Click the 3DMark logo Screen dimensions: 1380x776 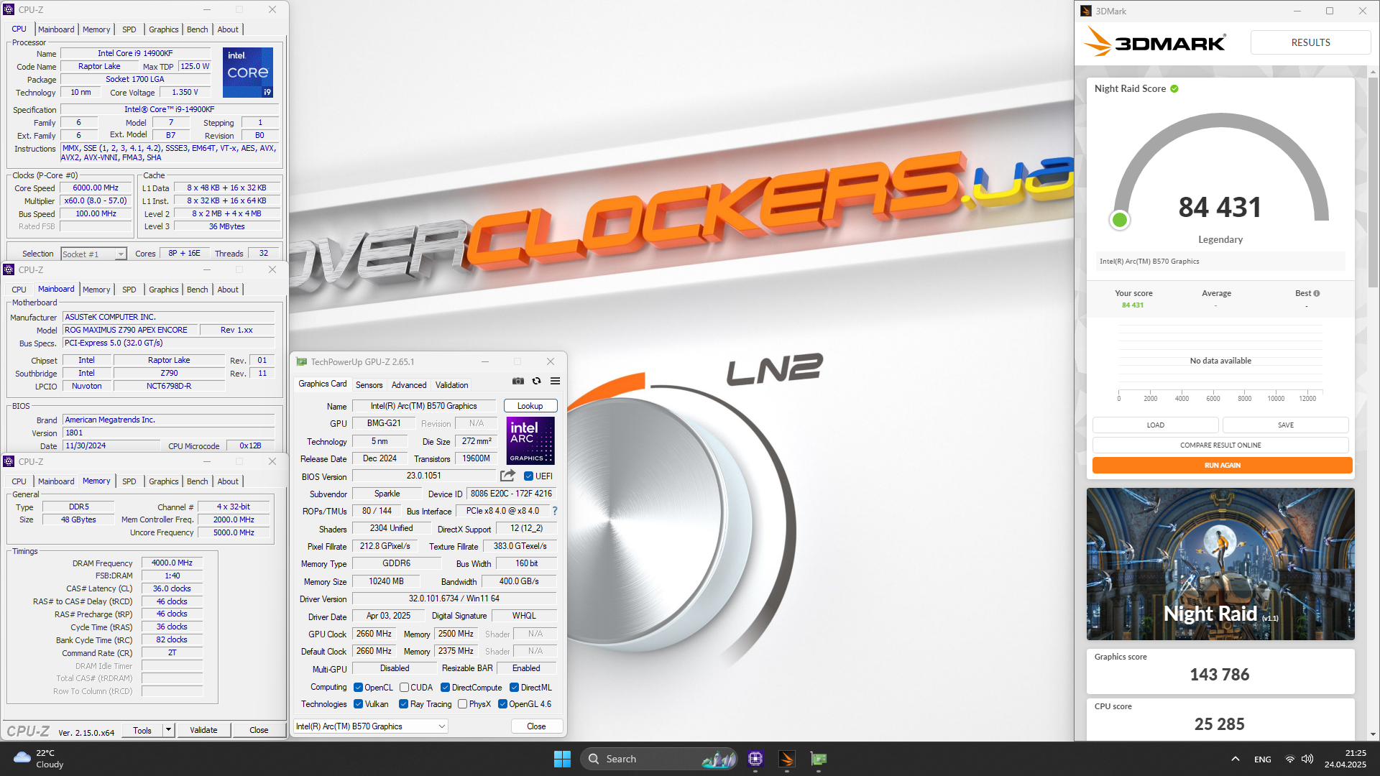1155,42
